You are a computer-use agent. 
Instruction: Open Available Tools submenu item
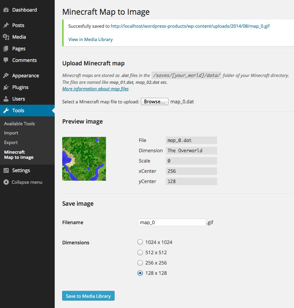pos(19,124)
